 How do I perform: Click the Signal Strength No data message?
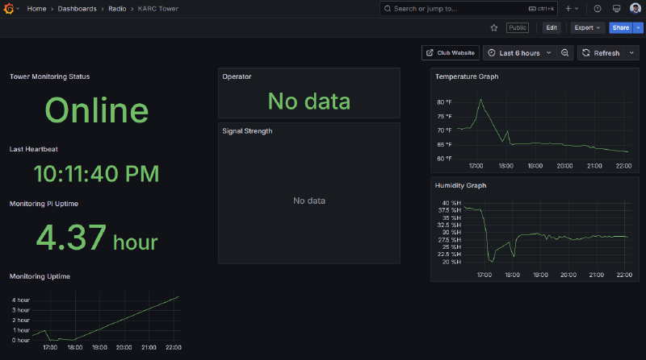(309, 201)
